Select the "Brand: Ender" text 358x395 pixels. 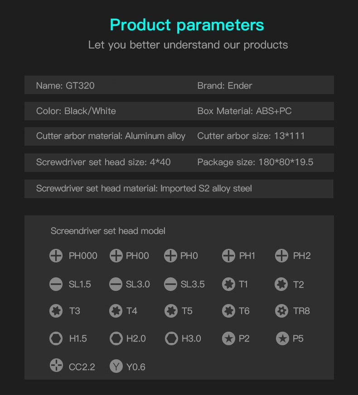pos(224,86)
